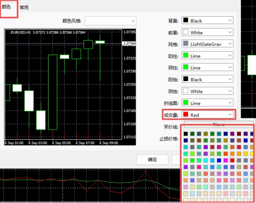Click the 6 Sep 01:00 time label
The height and width of the screenshot is (203, 256).
click(x=14, y=143)
